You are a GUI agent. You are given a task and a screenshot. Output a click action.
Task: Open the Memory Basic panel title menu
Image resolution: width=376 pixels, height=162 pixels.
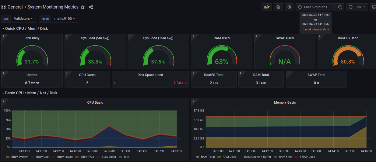click(285, 102)
